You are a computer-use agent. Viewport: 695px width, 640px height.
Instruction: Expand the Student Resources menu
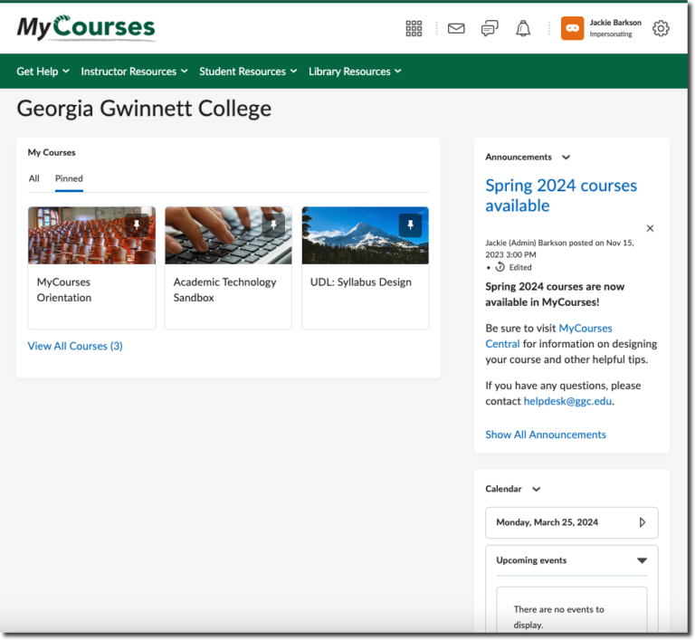(248, 72)
